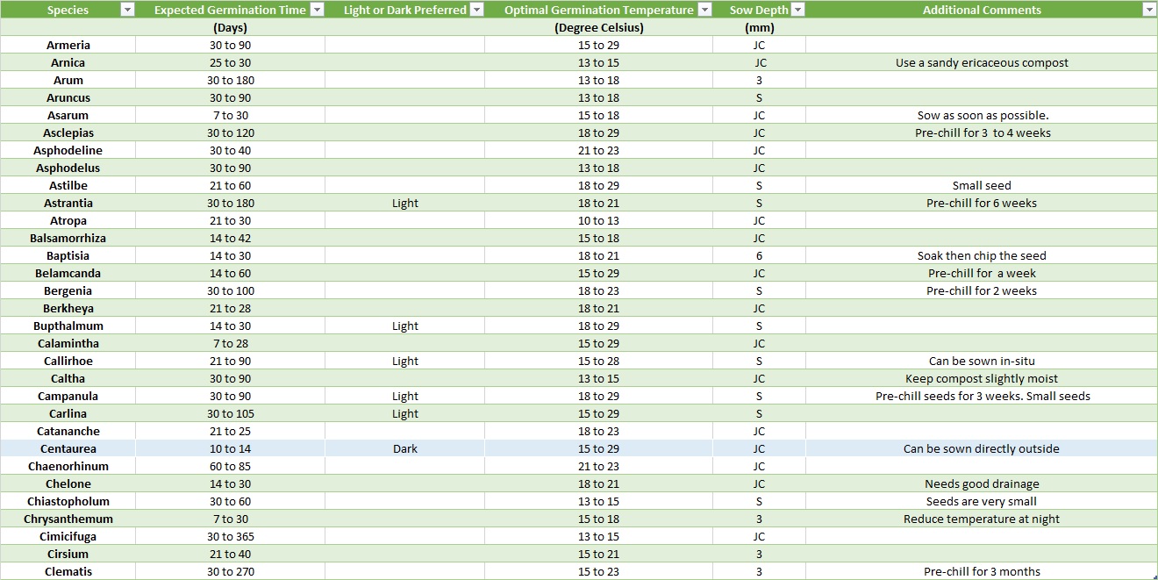Click the "Light" preference cell for Astrantia
The width and height of the screenshot is (1158, 580).
[405, 203]
